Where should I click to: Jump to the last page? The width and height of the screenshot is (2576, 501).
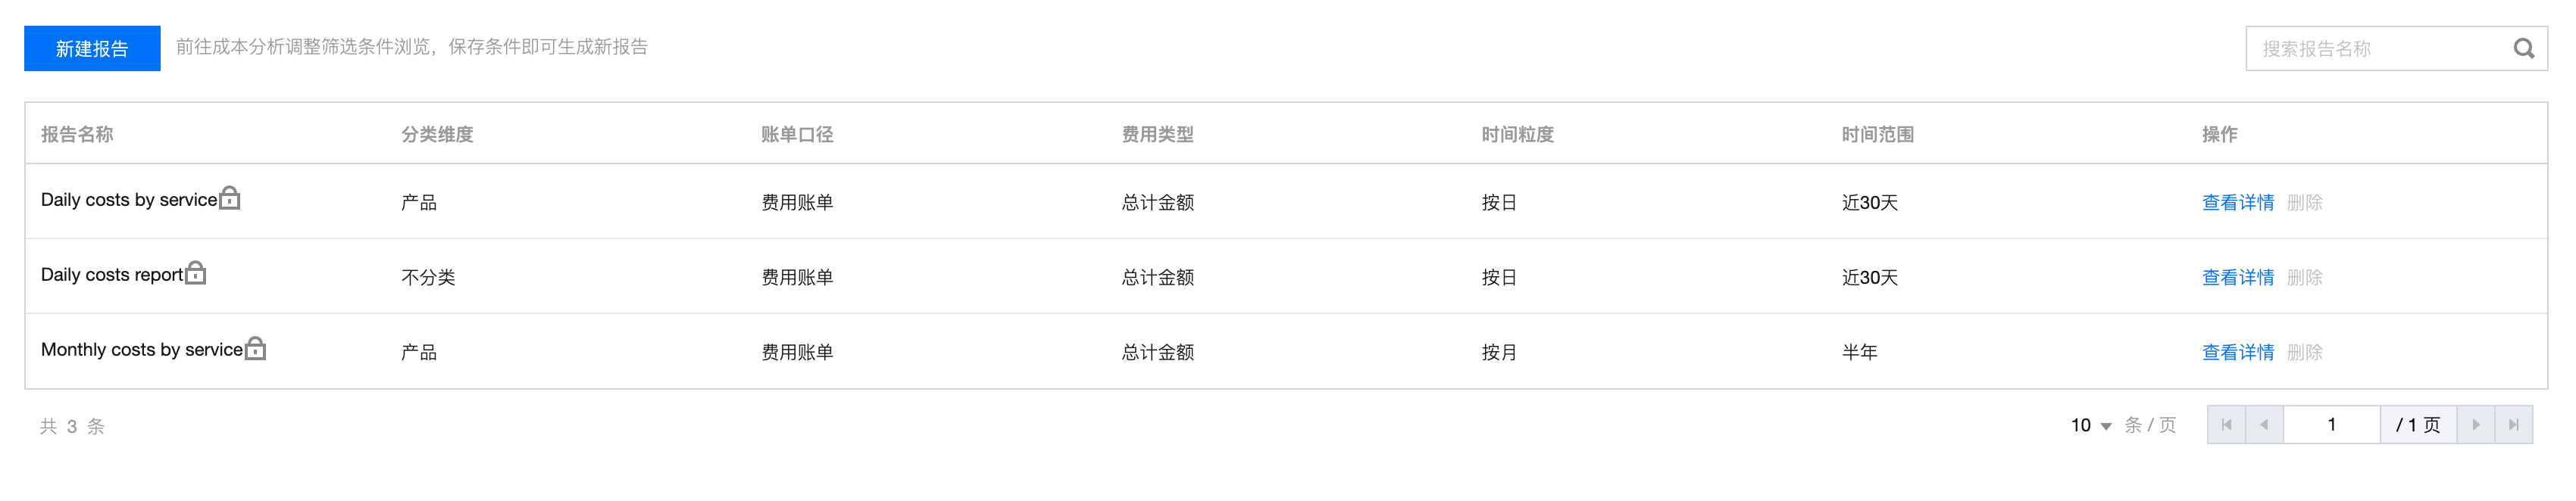click(2514, 425)
